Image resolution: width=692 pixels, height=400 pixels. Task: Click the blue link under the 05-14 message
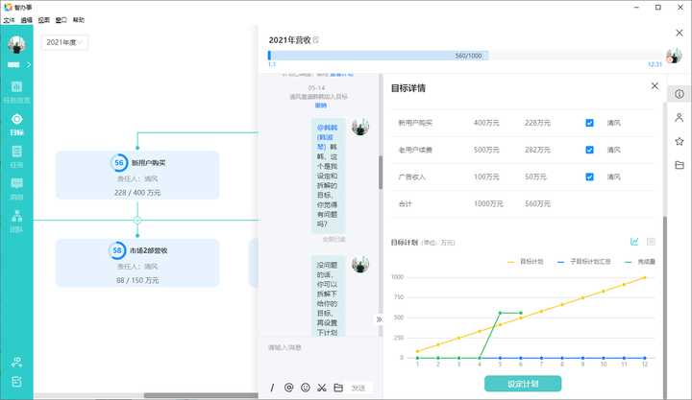321,106
